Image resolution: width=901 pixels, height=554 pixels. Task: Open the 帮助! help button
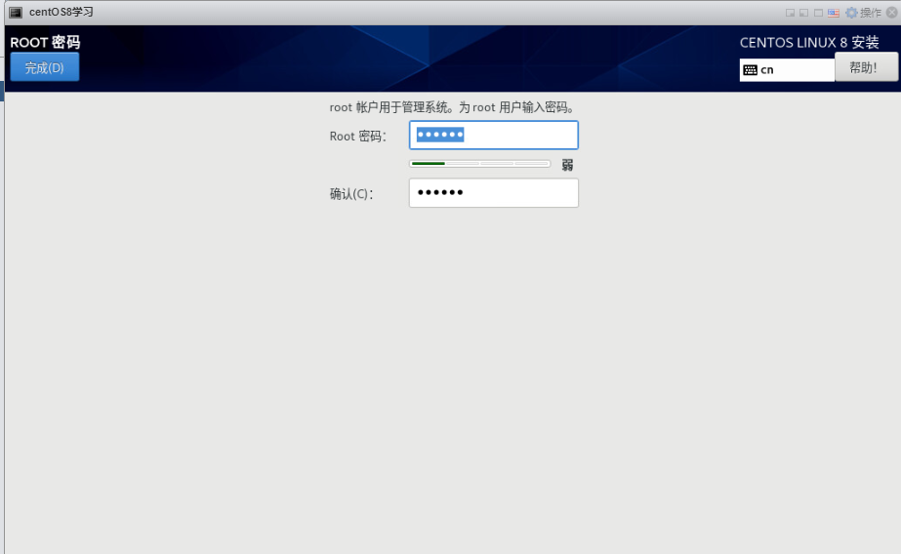pos(866,67)
